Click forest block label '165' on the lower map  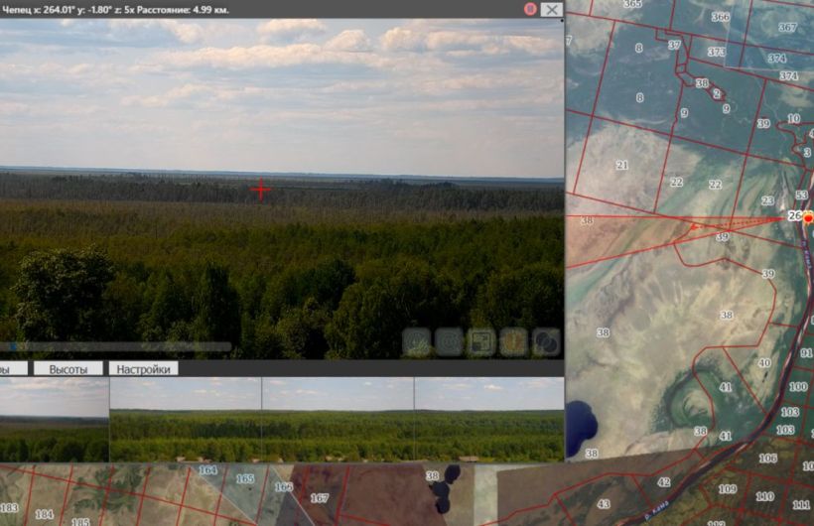point(245,478)
